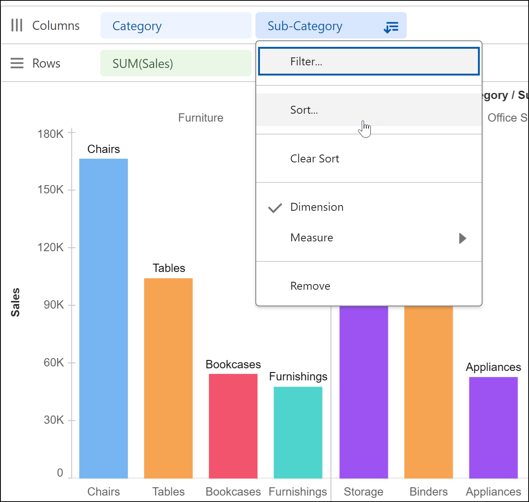Click the Sales axis title
The height and width of the screenshot is (502, 529).
click(16, 302)
